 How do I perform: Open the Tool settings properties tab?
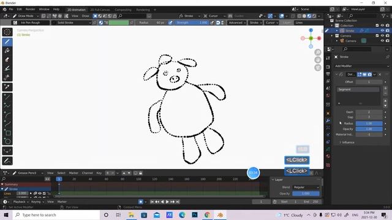click(x=328, y=58)
